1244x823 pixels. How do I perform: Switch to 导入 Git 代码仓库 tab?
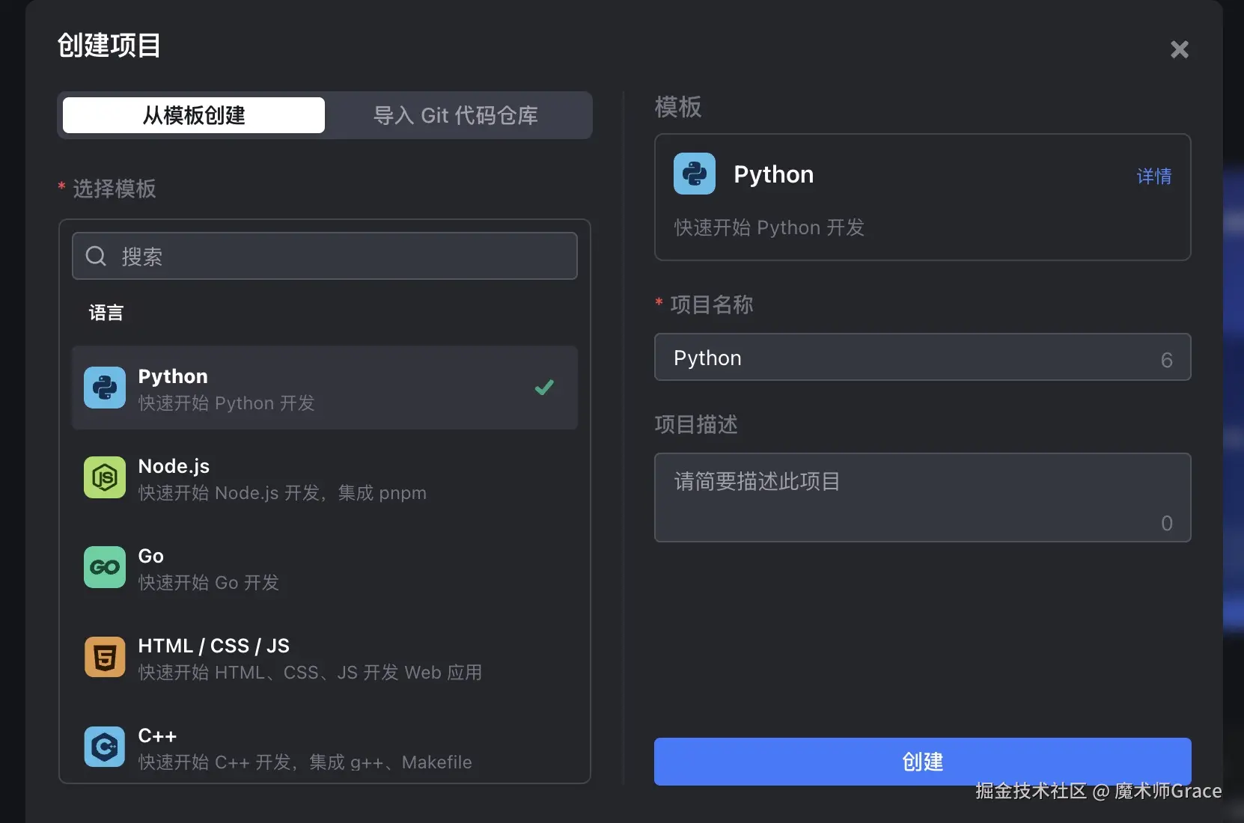pos(456,115)
